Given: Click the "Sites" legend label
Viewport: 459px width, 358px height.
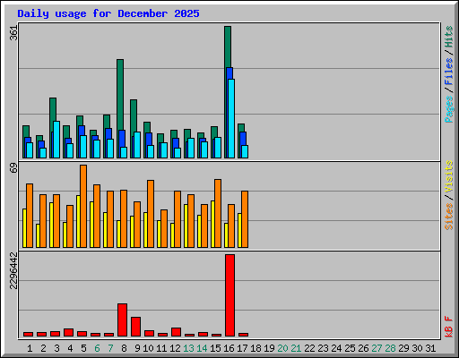Looking at the screenshot, I should tap(449, 217).
